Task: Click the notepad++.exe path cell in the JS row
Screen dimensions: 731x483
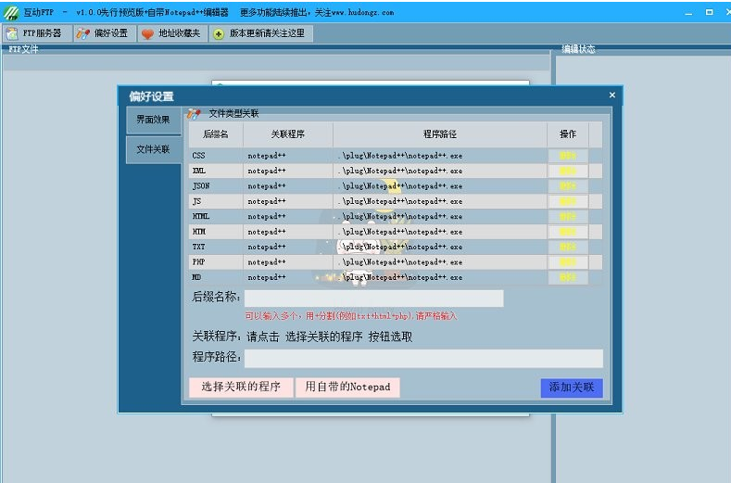Action: point(440,201)
